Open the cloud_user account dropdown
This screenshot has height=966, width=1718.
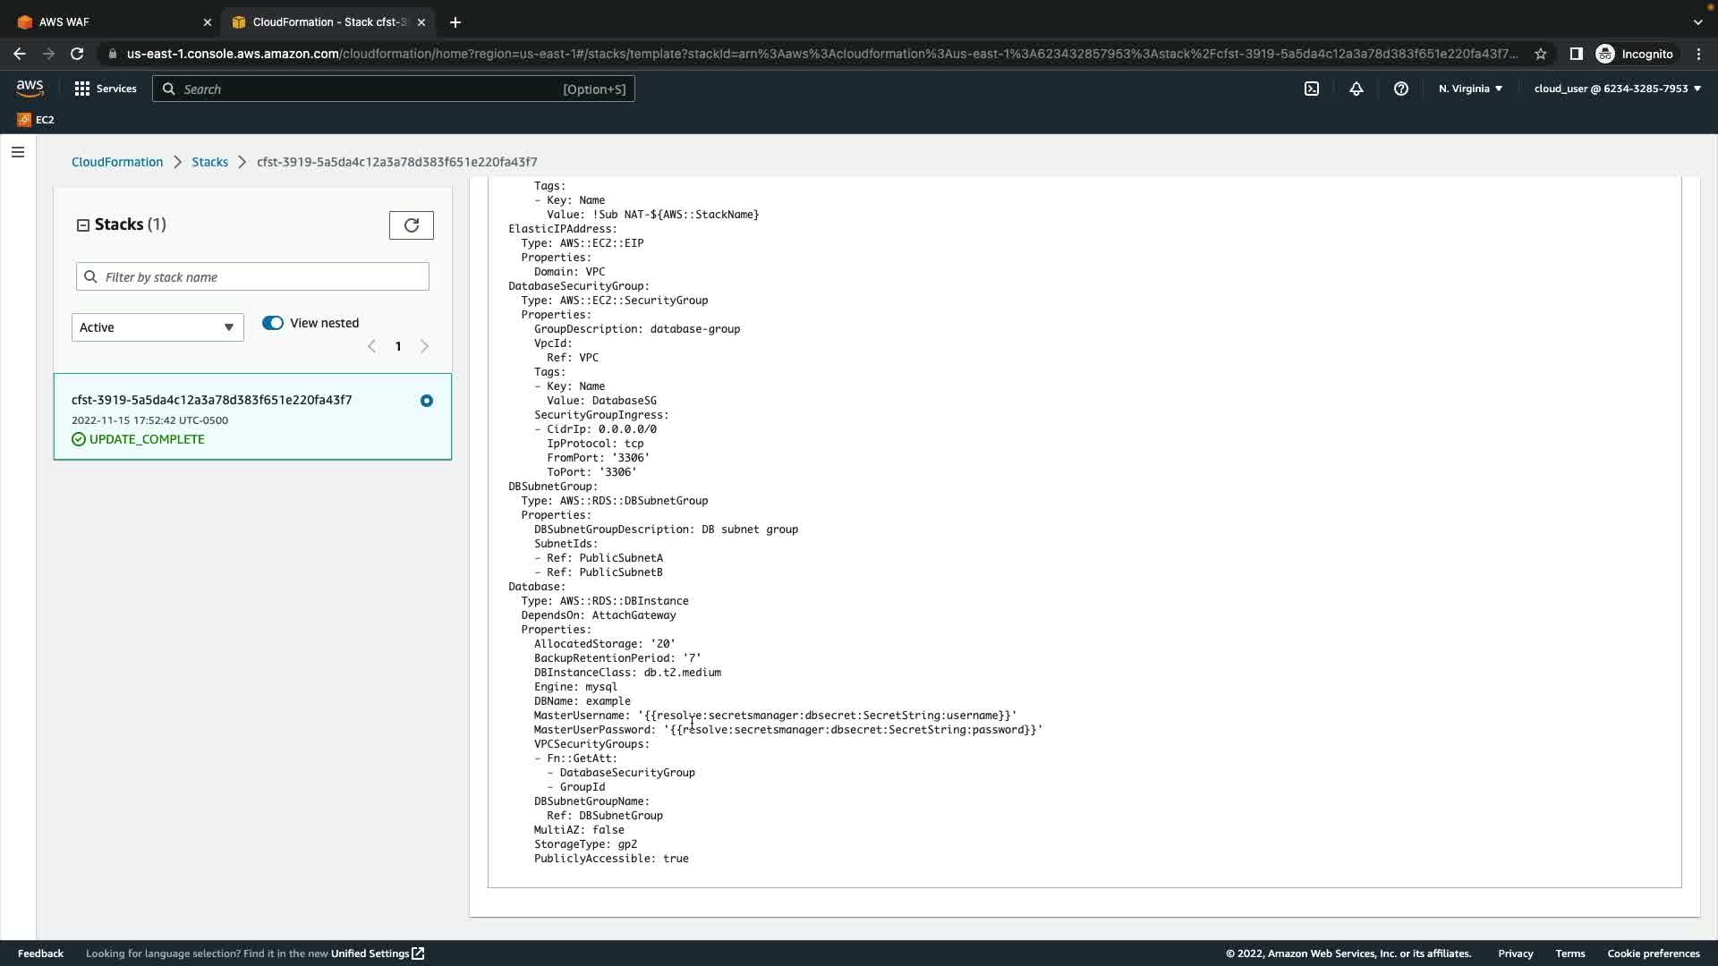click(1617, 89)
